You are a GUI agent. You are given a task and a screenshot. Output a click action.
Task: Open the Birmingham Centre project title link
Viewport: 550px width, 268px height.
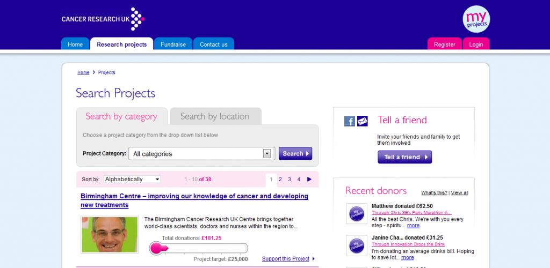[x=194, y=200]
